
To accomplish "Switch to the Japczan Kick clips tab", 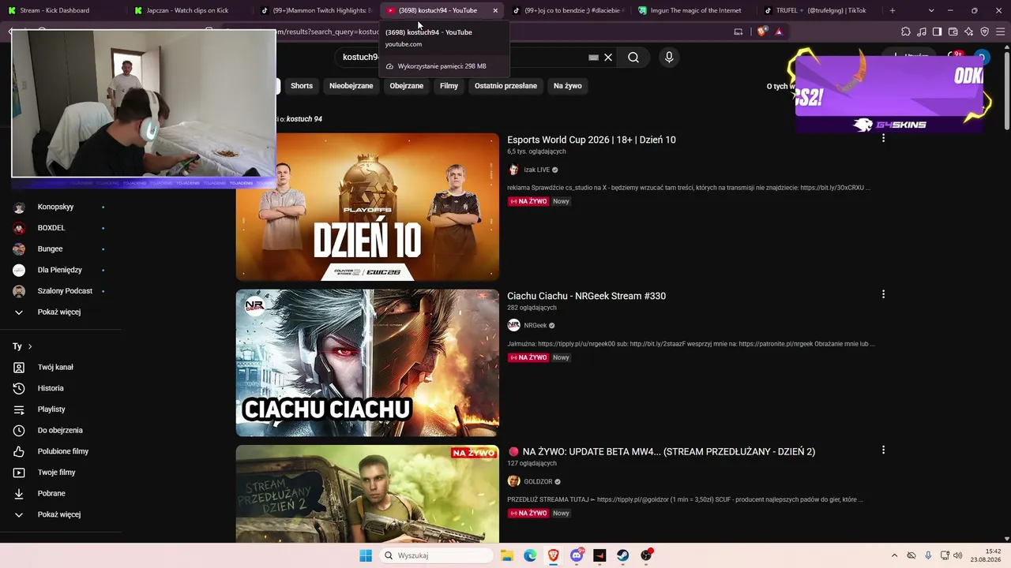I will pyautogui.click(x=190, y=10).
